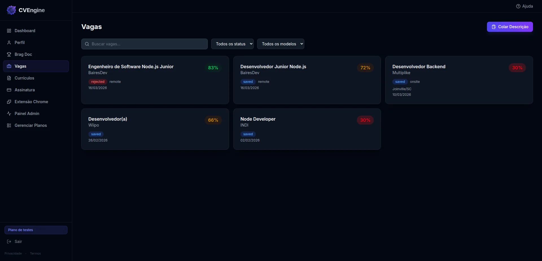Open the Node Developer INDI job card
The image size is (542, 261).
click(307, 129)
